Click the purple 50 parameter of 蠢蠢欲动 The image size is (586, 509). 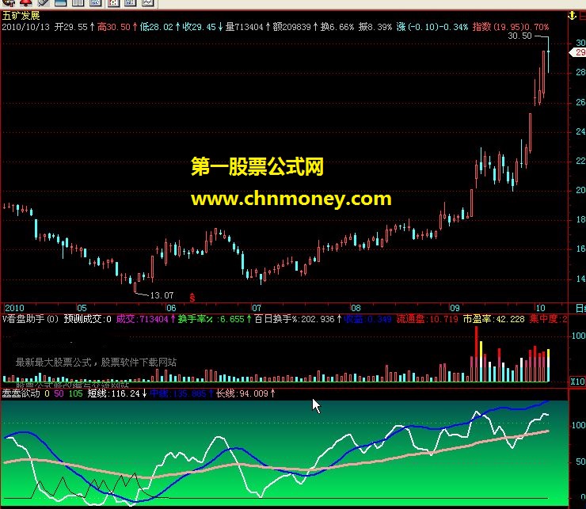point(59,393)
